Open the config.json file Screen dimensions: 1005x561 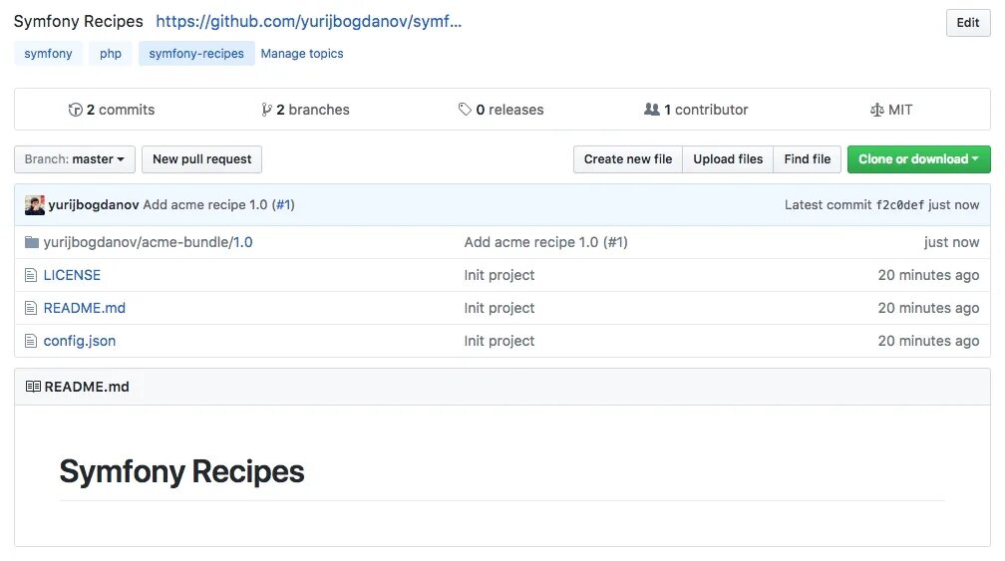[80, 341]
